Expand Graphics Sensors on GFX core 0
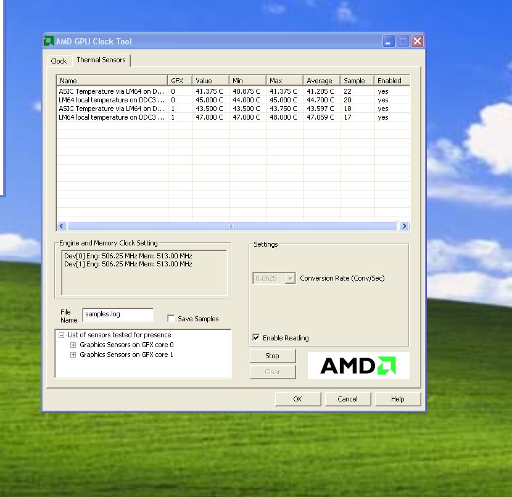512x497 pixels. click(73, 345)
